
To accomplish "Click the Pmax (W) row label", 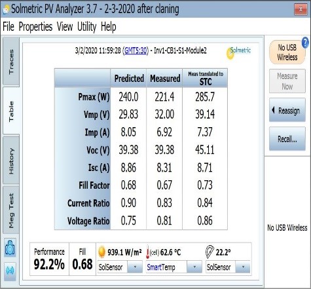I will [x=94, y=96].
